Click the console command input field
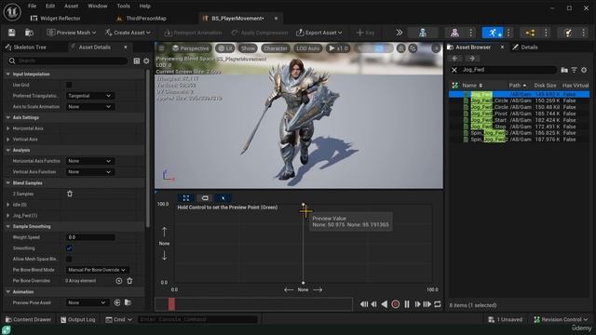 [x=197, y=320]
